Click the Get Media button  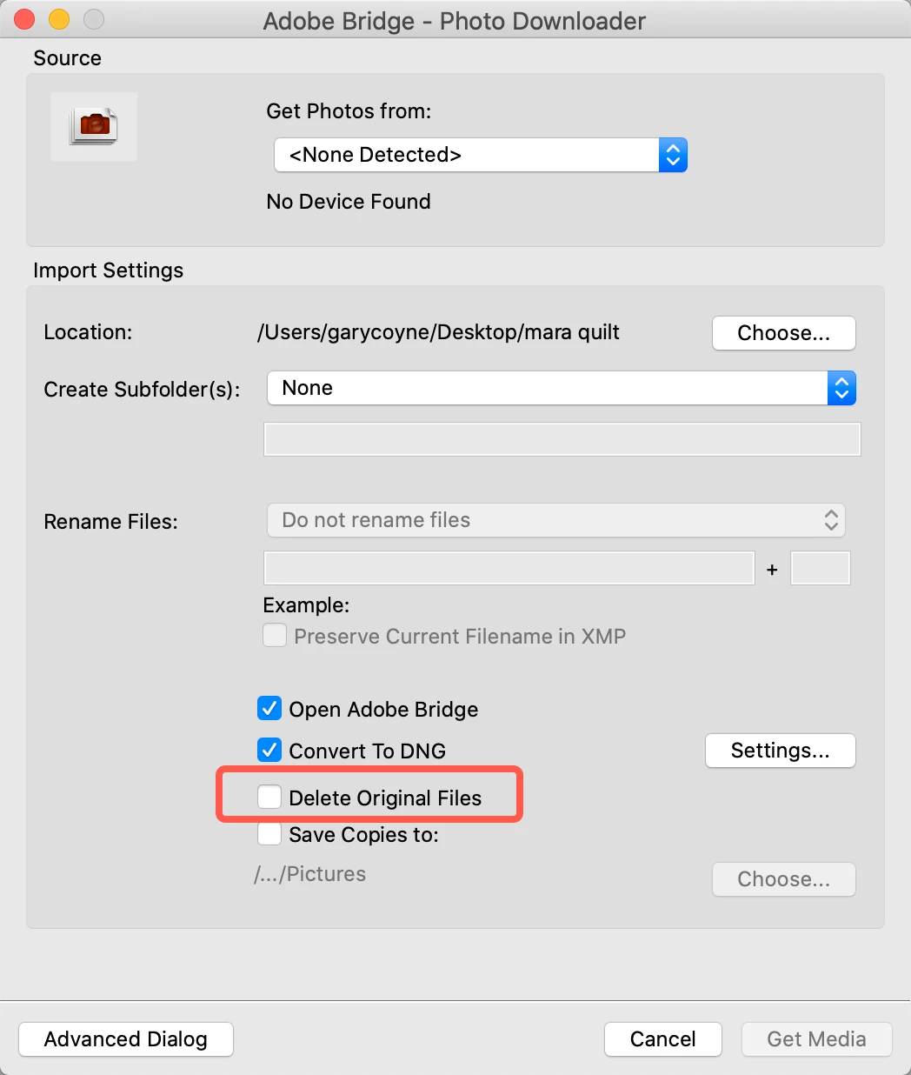[x=816, y=1039]
